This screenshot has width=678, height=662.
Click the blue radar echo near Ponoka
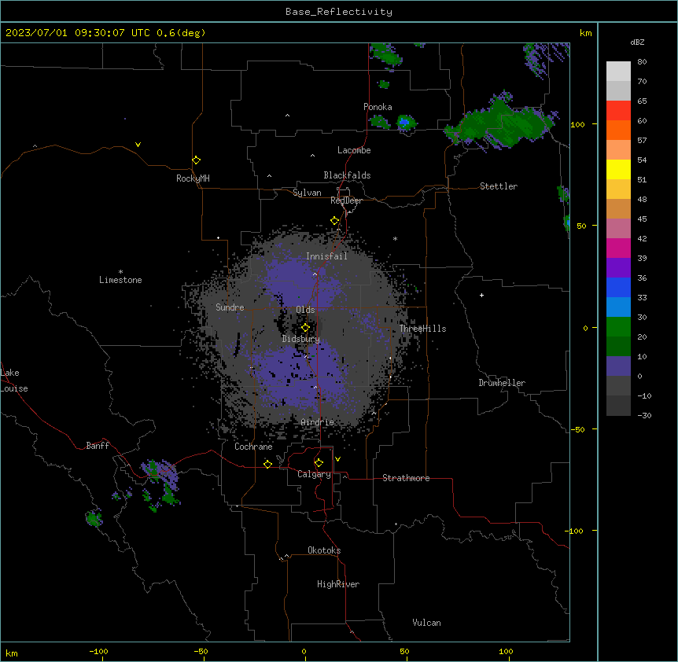pos(404,123)
